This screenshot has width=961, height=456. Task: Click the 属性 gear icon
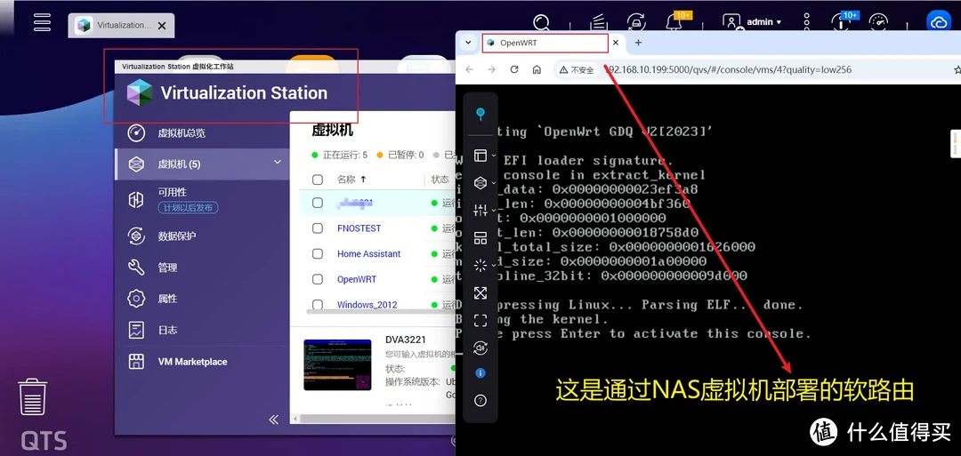pyautogui.click(x=136, y=299)
